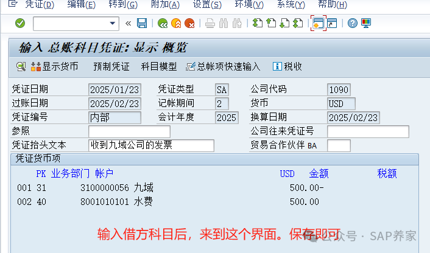
Task: Click the 记帐期间 field
Action: click(x=222, y=103)
